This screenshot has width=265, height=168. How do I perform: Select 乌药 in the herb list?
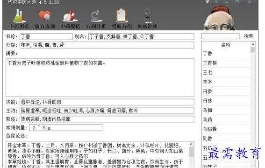[x=226, y=119]
